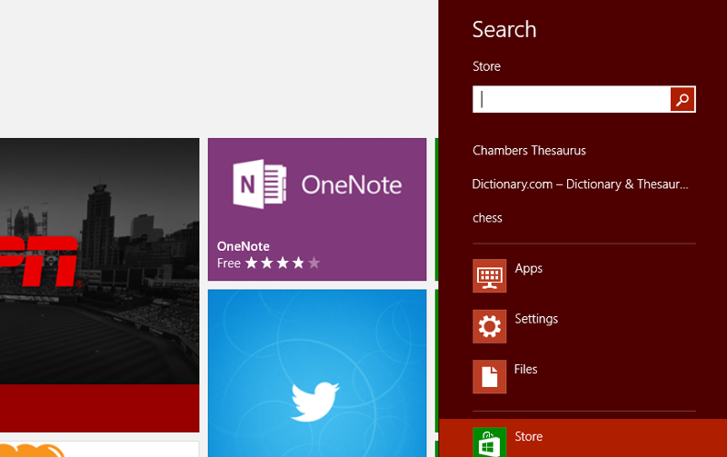The height and width of the screenshot is (457, 727).
Task: Select the Store label in search scopes
Action: [x=529, y=437]
